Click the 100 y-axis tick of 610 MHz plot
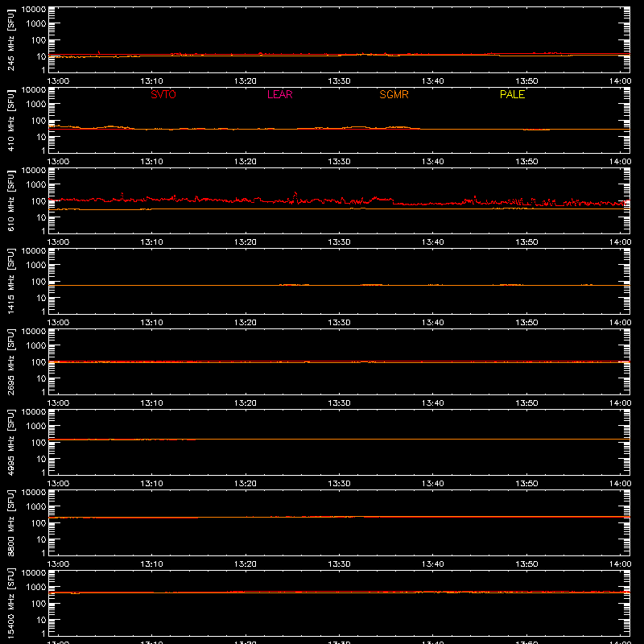This screenshot has height=644, width=644. pyautogui.click(x=39, y=201)
